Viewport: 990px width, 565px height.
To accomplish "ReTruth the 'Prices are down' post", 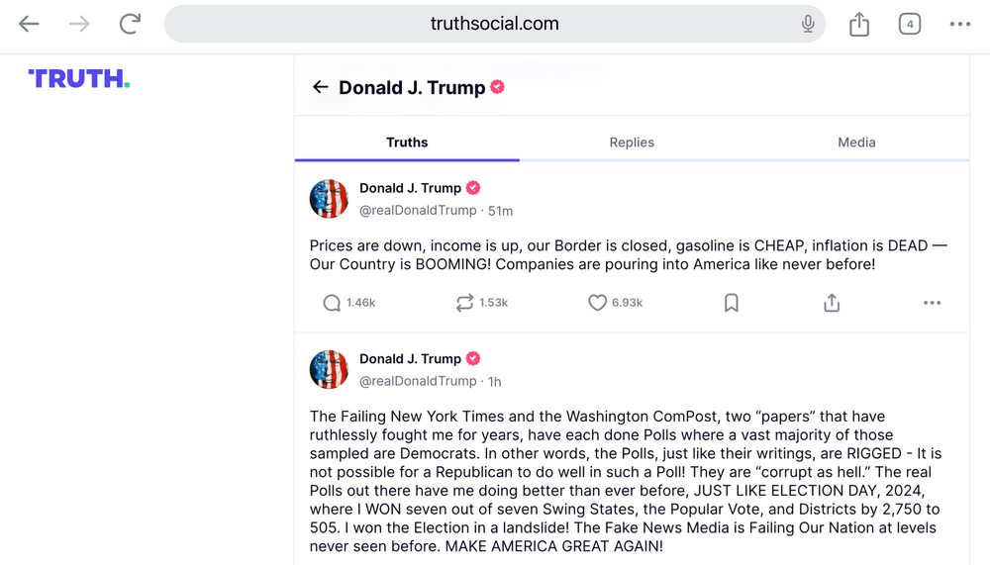I will [x=464, y=303].
